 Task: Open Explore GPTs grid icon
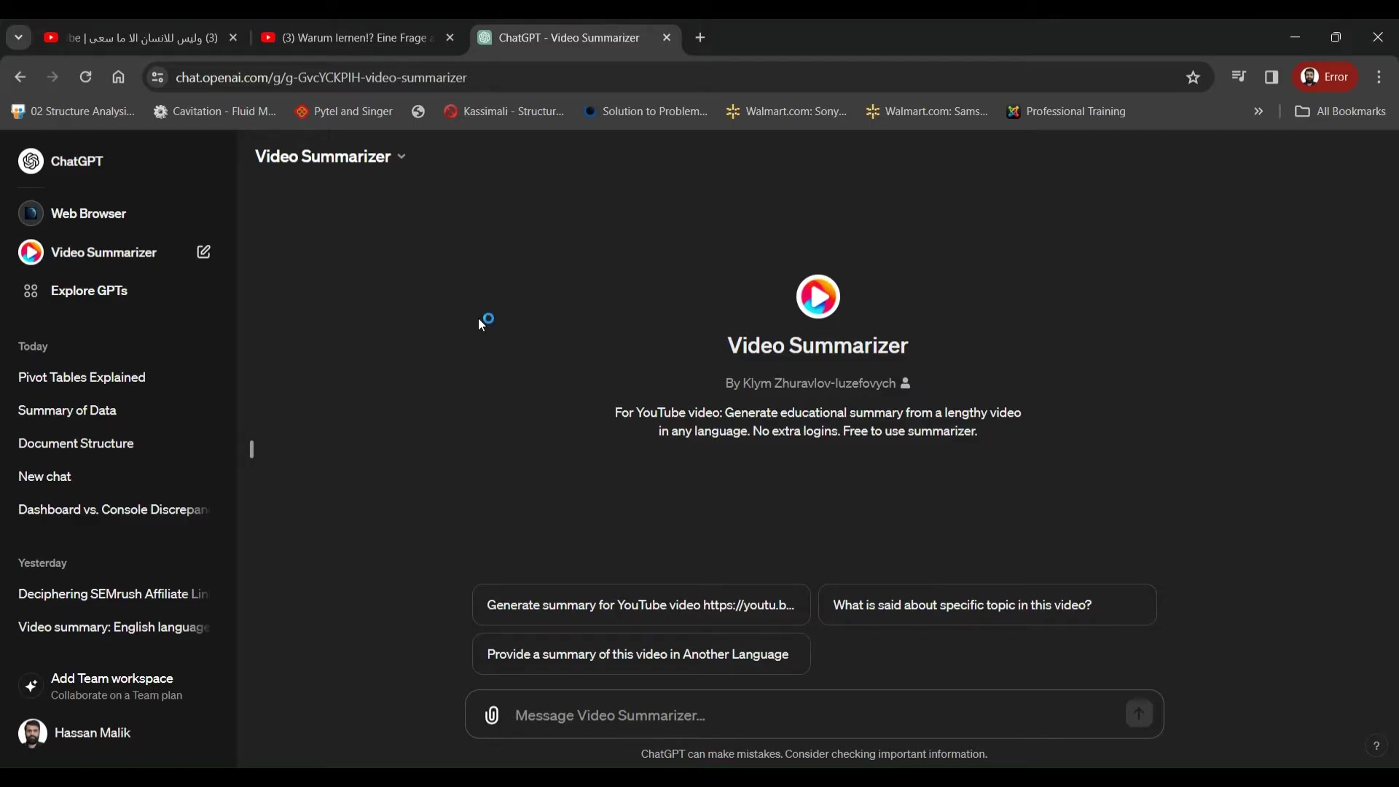point(31,291)
